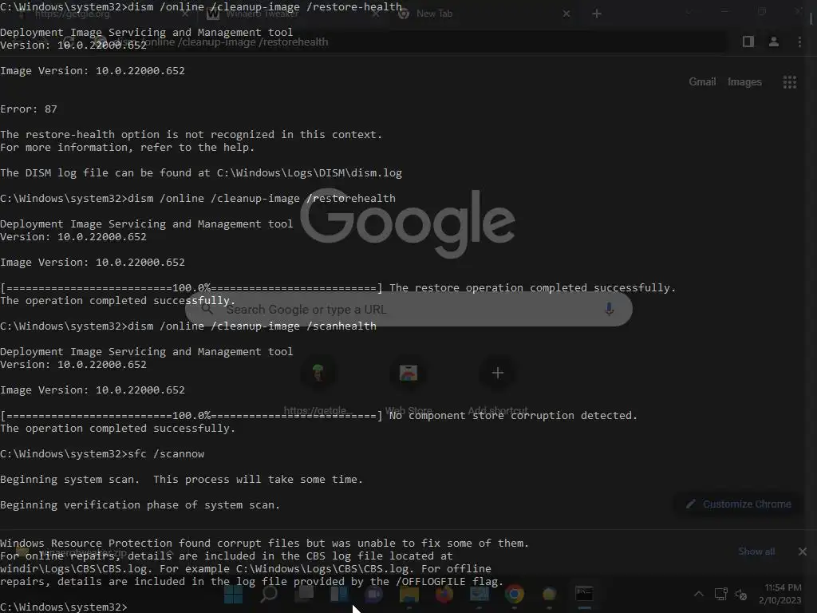
Task: Switch to Chrome via taskbar icon
Action: click(x=515, y=594)
